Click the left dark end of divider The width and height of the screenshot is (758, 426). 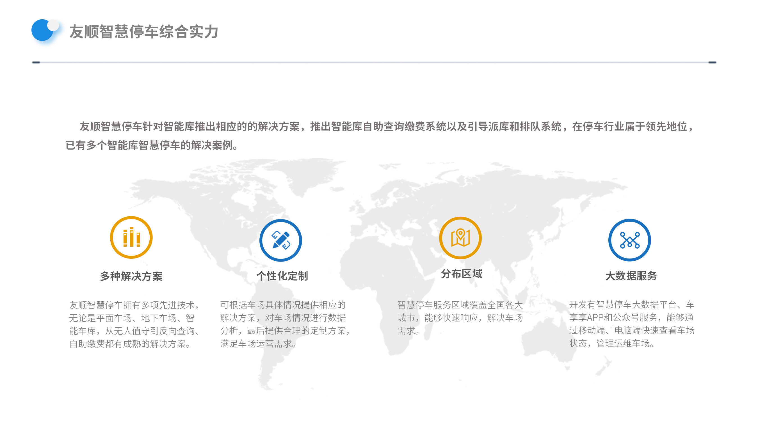pyautogui.click(x=36, y=62)
